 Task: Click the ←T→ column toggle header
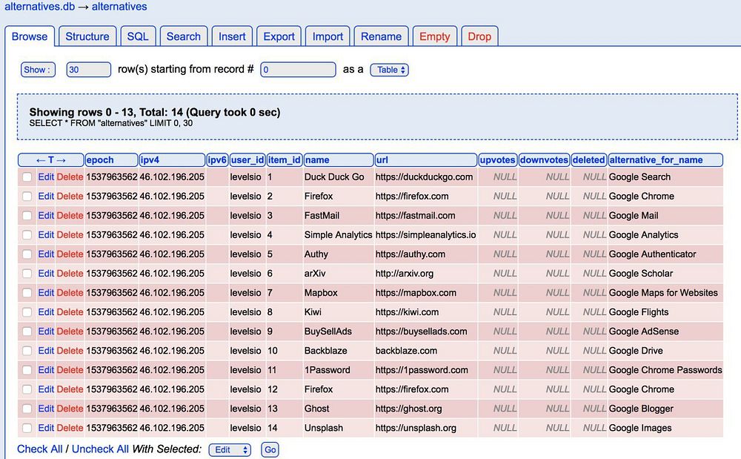click(51, 159)
